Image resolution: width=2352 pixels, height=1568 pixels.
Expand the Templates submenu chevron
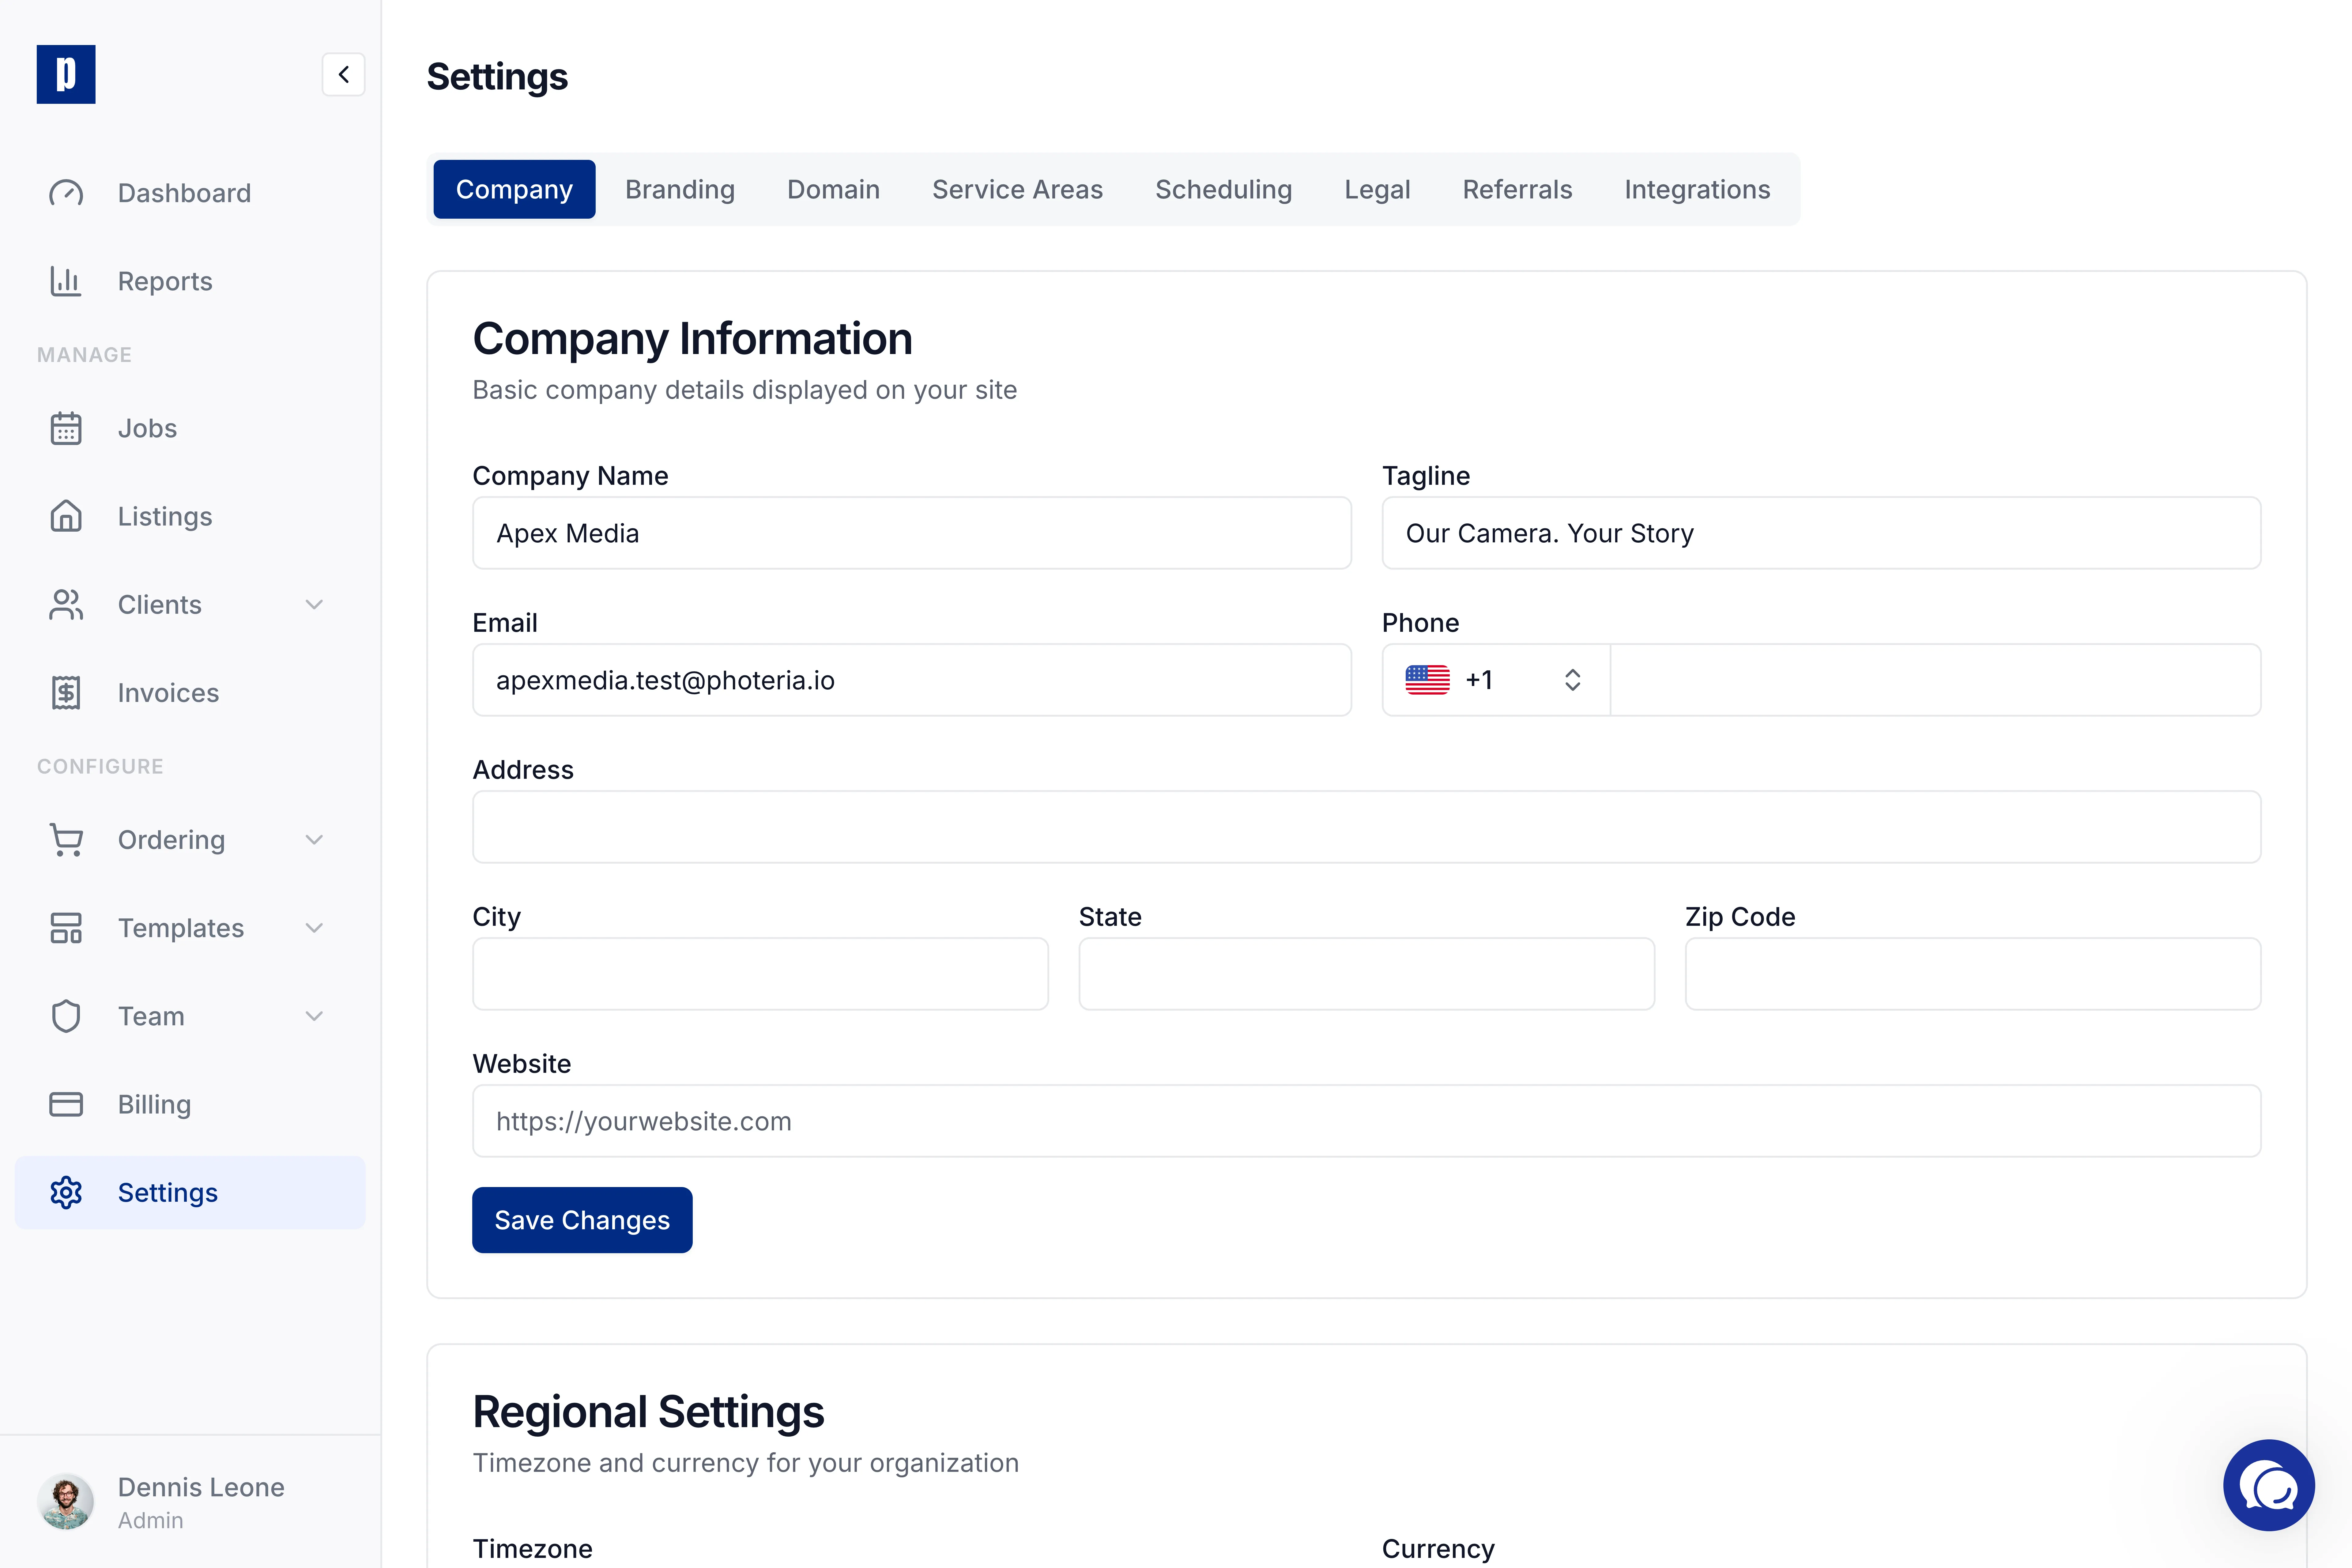pos(314,928)
